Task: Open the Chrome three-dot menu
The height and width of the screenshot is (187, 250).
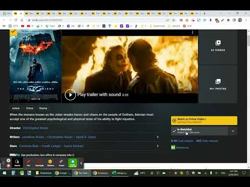Action: (x=246, y=20)
